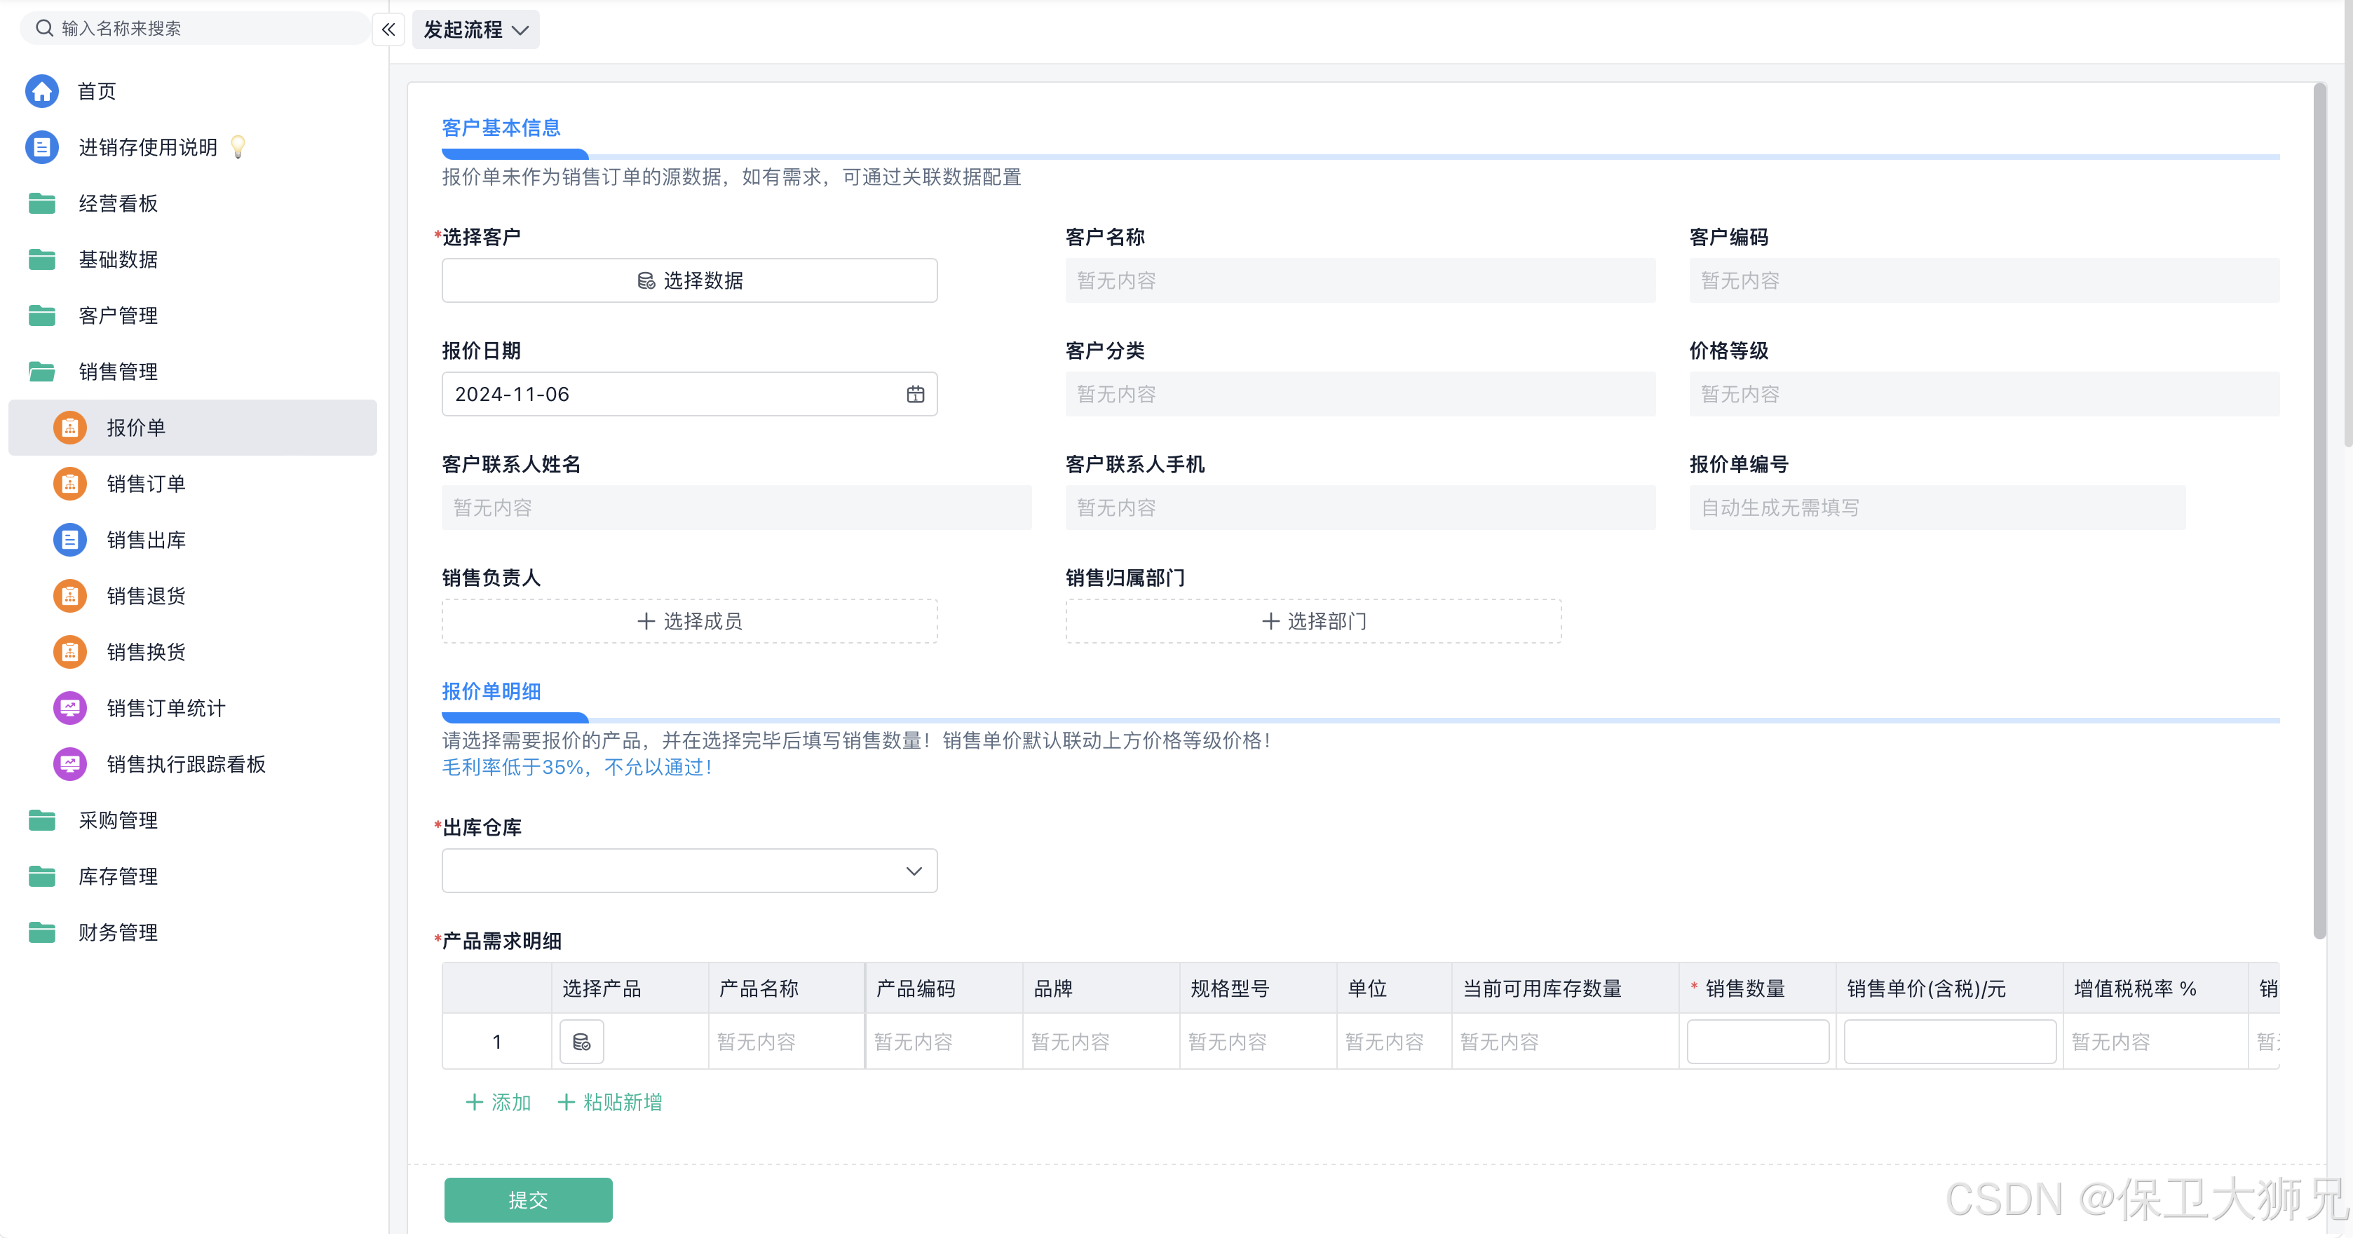Click product selection icon in row 1

tap(581, 1042)
